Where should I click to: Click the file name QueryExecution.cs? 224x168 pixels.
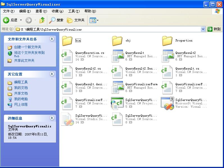[x=90, y=53]
